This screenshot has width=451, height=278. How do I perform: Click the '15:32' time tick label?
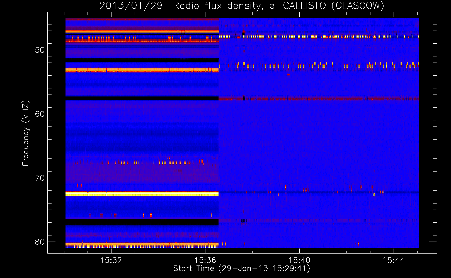(111, 260)
